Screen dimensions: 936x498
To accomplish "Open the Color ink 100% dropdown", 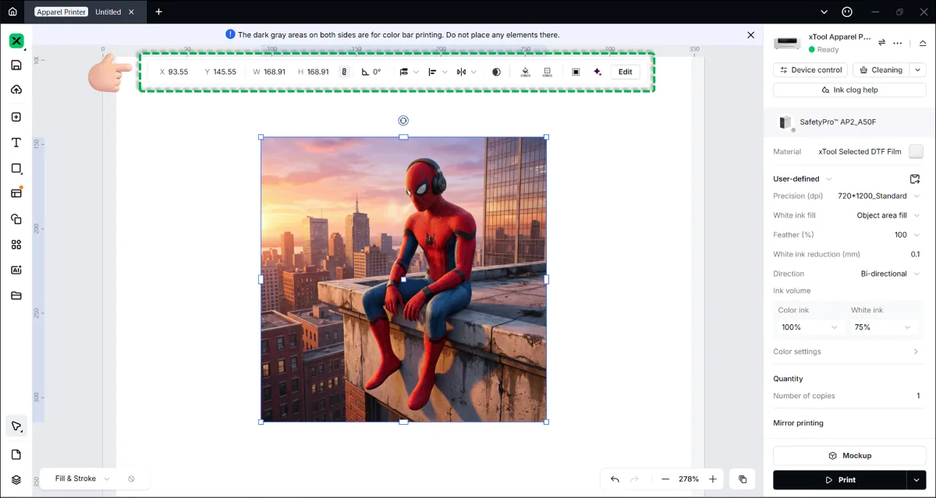I will pos(809,327).
